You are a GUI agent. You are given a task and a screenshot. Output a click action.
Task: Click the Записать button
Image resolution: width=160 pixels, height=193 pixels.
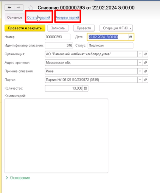[58, 28]
